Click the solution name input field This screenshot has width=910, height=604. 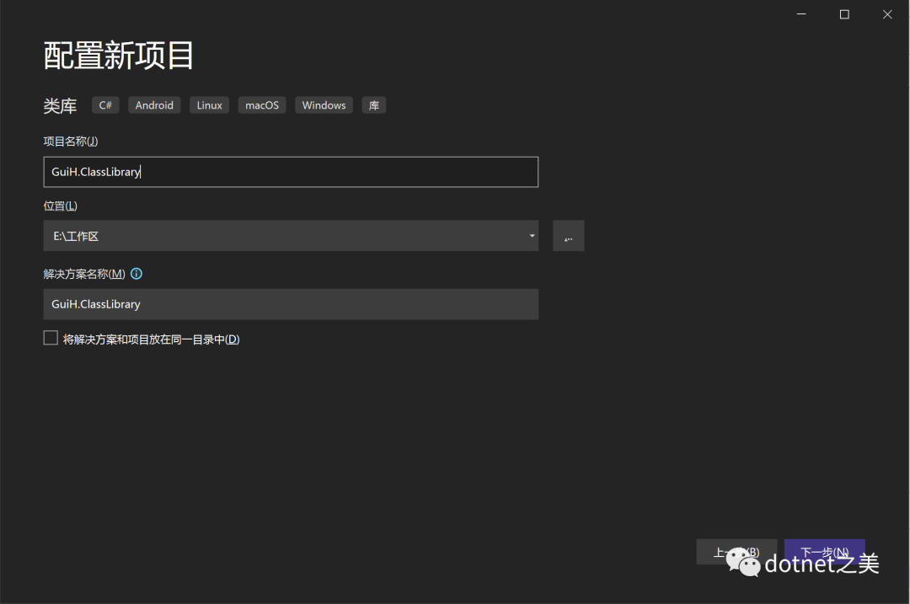click(x=291, y=304)
